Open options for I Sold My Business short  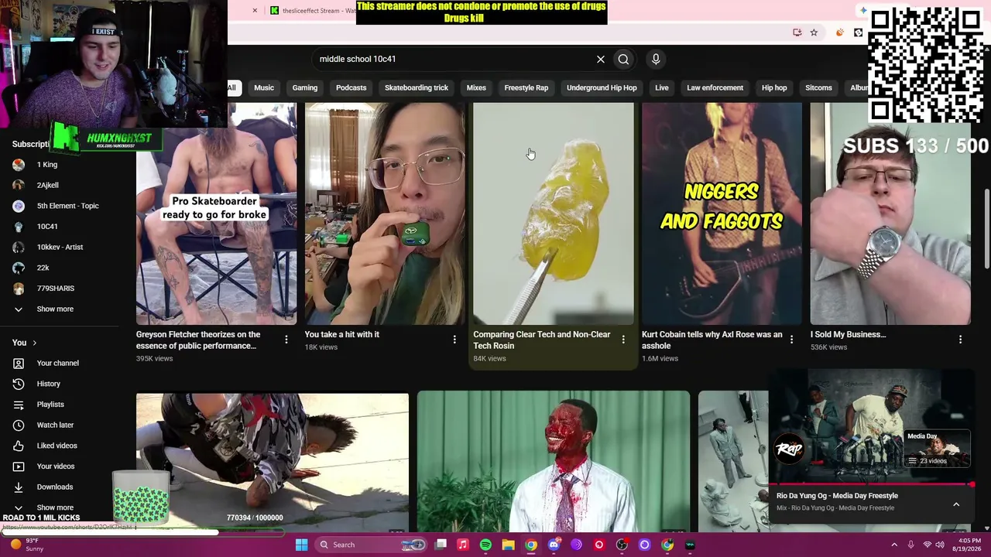point(960,340)
